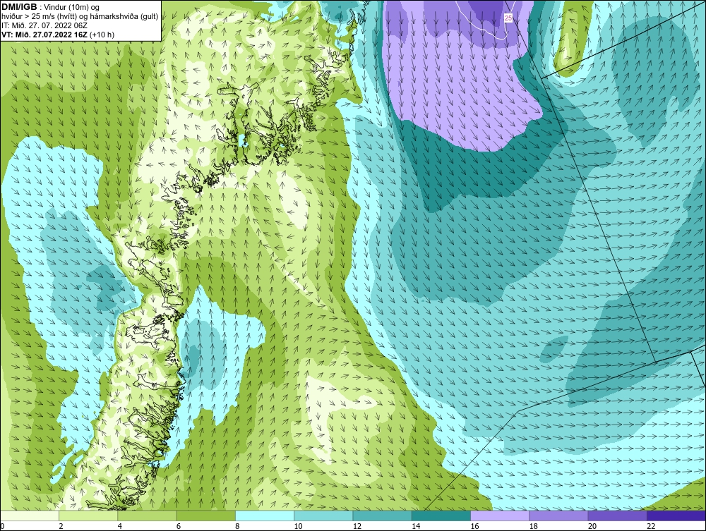Click the dark indigo legend swatch above 22

pyautogui.click(x=676, y=515)
